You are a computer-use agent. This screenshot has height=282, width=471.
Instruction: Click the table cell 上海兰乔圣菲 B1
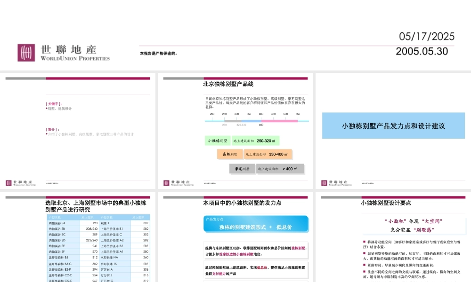tap(115, 229)
